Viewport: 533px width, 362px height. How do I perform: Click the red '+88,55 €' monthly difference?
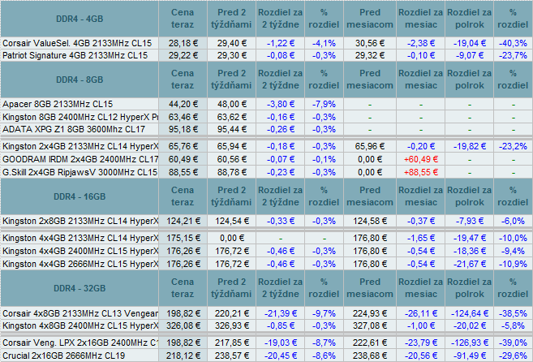click(421, 172)
